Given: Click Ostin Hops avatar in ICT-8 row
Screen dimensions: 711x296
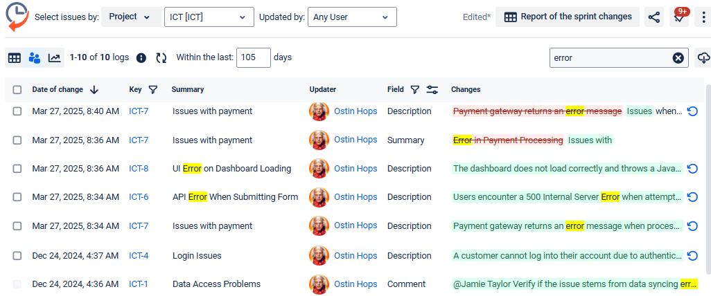Looking at the screenshot, I should coord(319,168).
